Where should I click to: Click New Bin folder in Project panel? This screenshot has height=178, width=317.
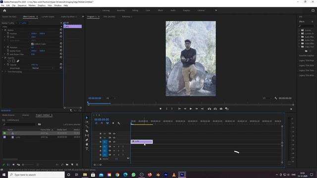tap(67, 165)
